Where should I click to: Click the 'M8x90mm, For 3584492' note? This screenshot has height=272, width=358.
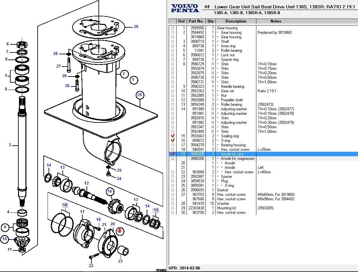(276, 199)
